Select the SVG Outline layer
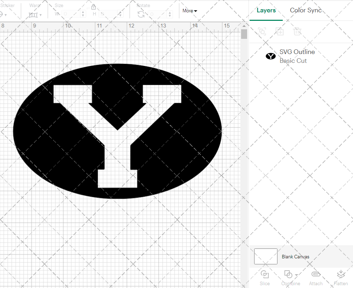This screenshot has width=353, height=288. [297, 52]
